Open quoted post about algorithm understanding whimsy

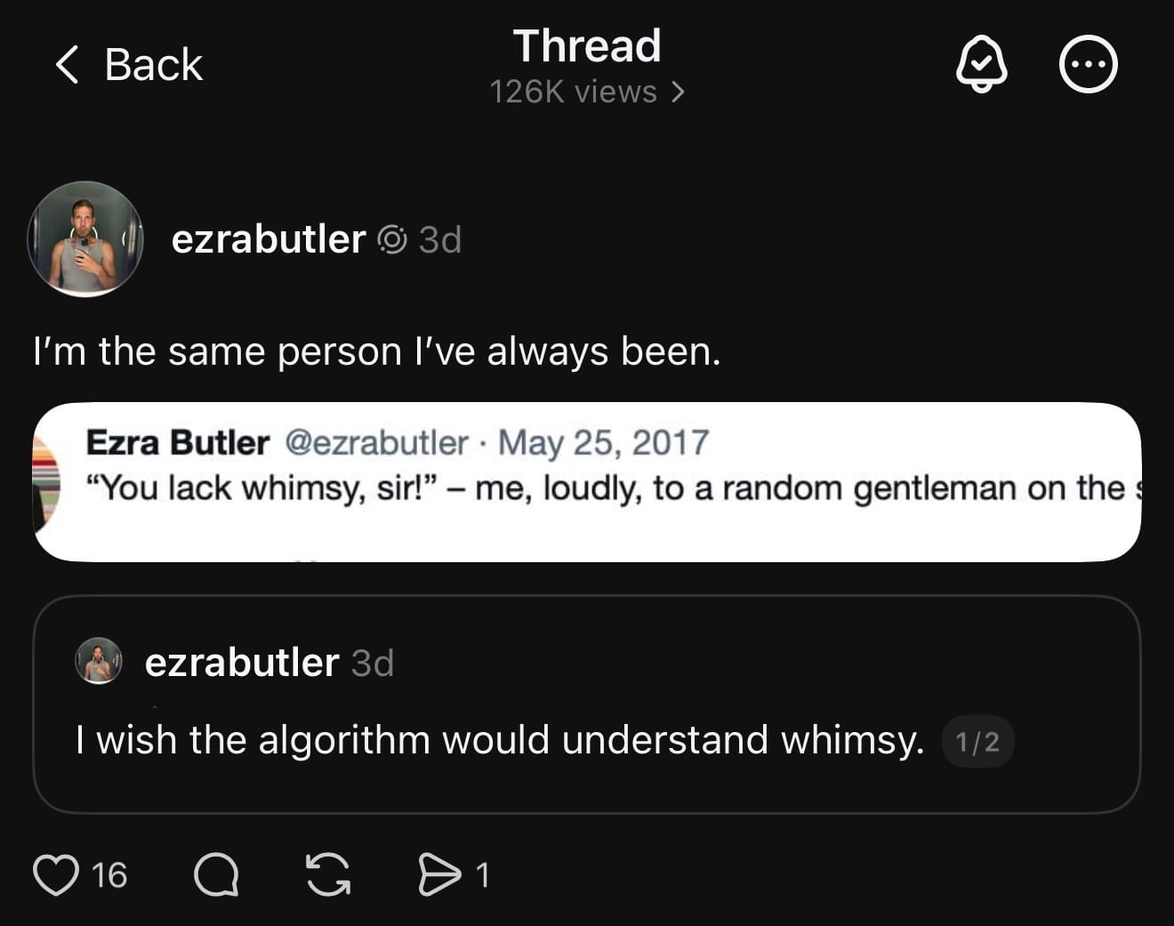[x=500, y=740]
